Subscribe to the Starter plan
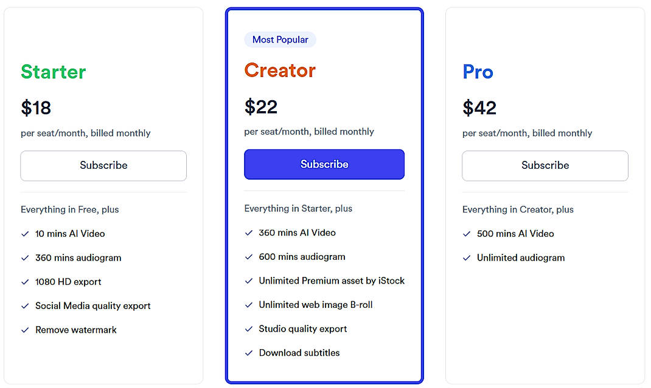 tap(103, 165)
